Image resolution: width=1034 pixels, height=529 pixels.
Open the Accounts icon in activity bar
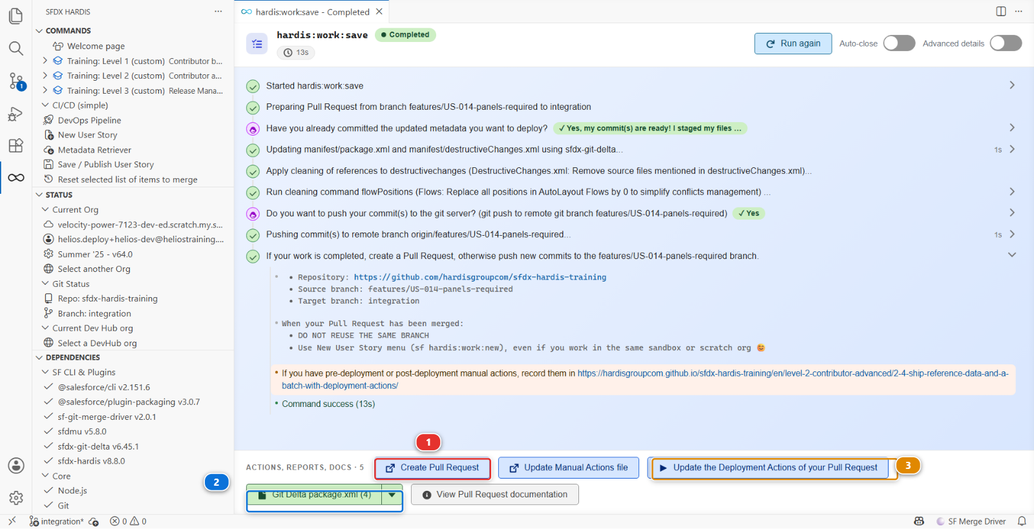click(x=16, y=466)
